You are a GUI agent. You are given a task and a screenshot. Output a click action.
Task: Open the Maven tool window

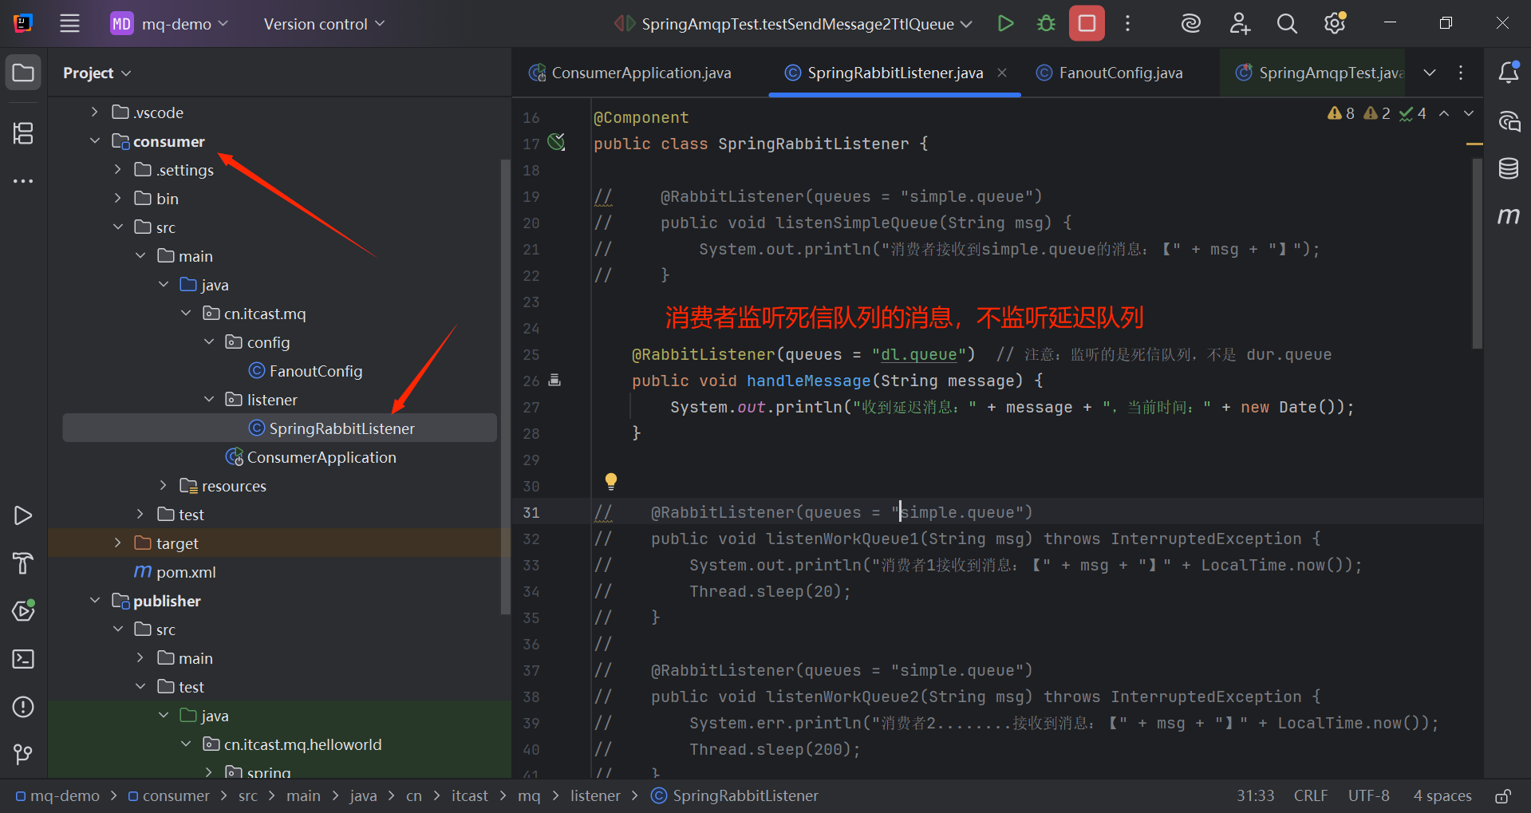click(x=1509, y=216)
